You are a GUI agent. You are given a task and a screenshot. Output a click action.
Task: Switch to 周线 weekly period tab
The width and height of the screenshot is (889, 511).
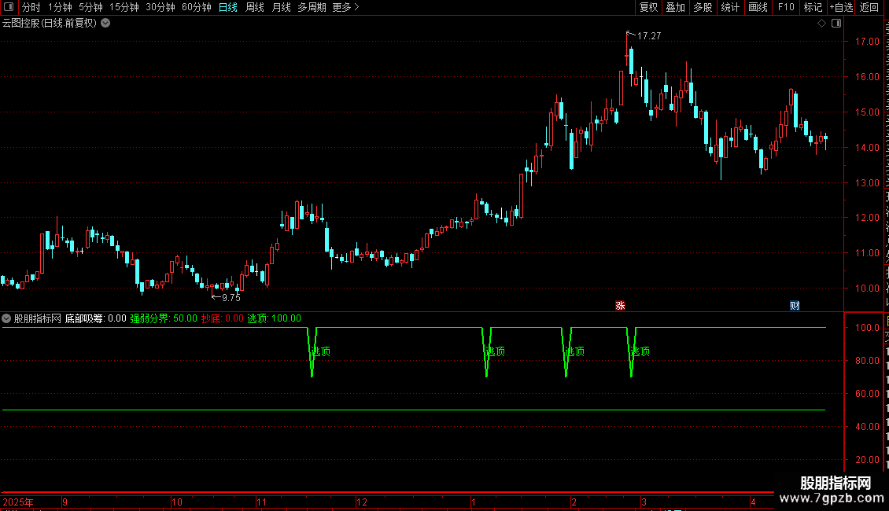[255, 7]
